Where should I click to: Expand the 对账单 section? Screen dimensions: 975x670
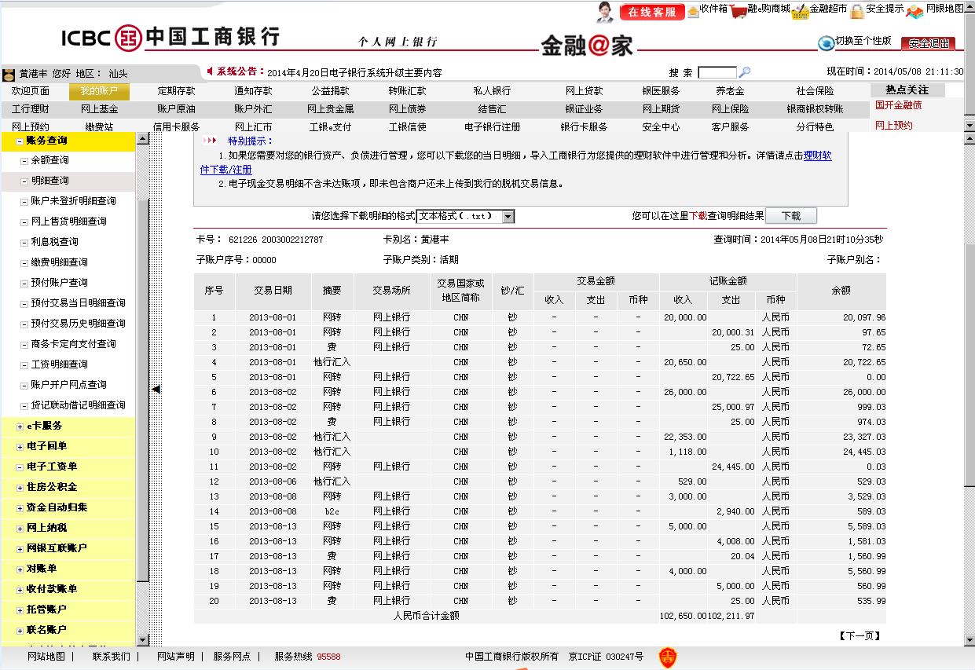[x=20, y=569]
